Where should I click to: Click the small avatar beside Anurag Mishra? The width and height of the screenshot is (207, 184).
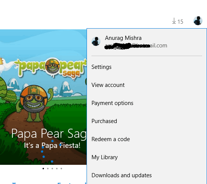pyautogui.click(x=96, y=41)
